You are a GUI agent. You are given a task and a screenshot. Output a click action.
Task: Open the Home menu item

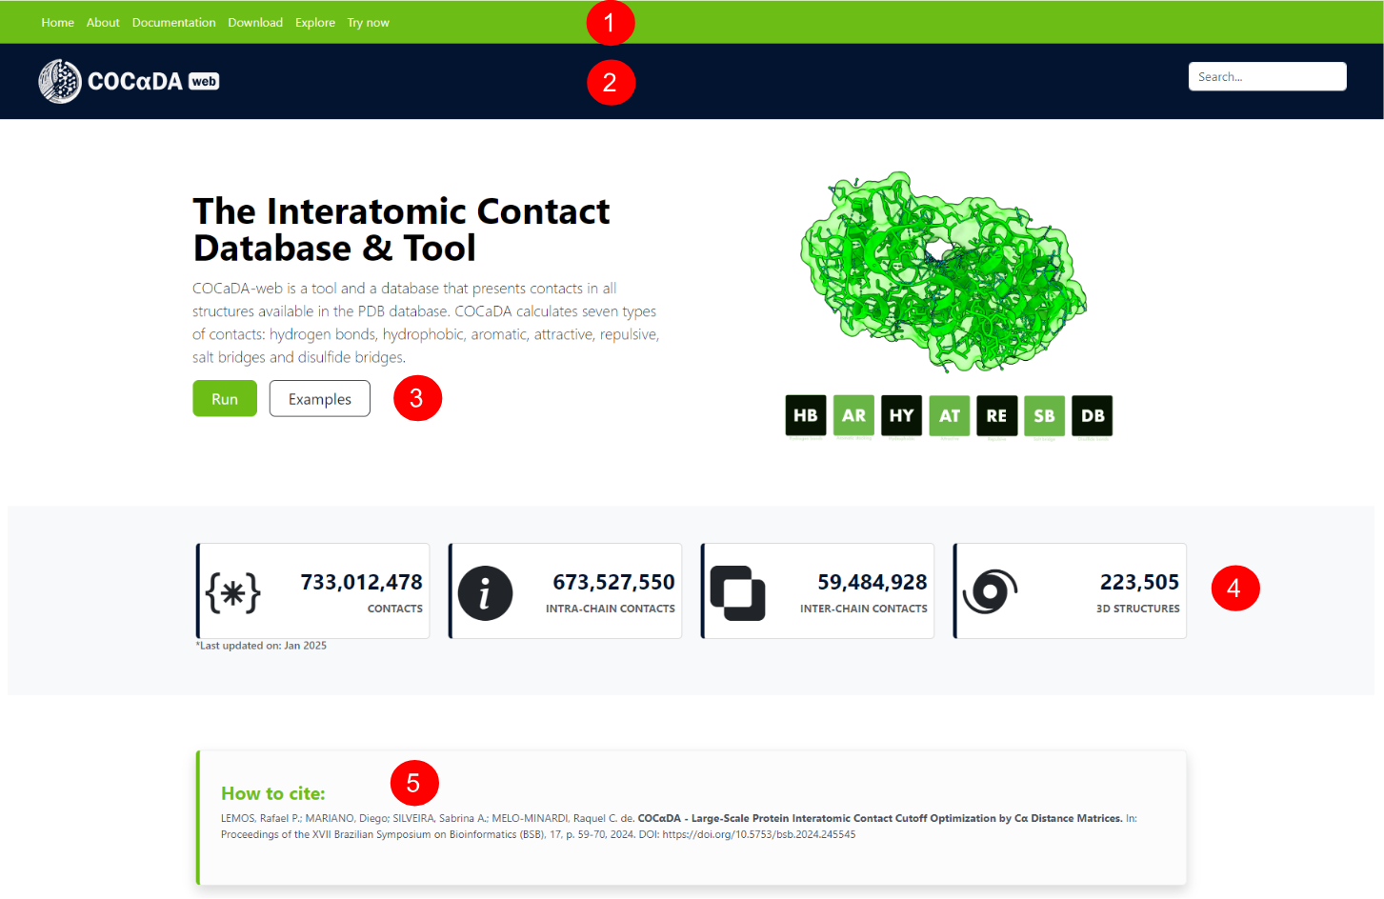tap(57, 22)
